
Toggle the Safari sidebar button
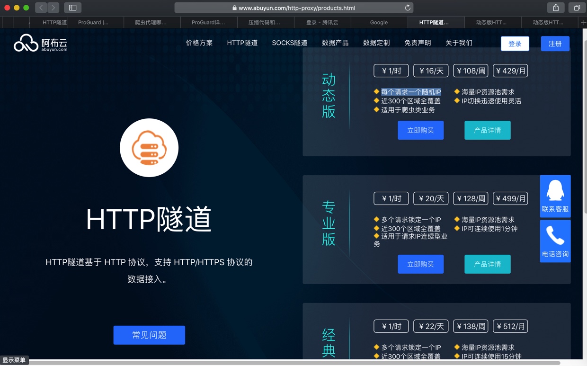pos(73,8)
